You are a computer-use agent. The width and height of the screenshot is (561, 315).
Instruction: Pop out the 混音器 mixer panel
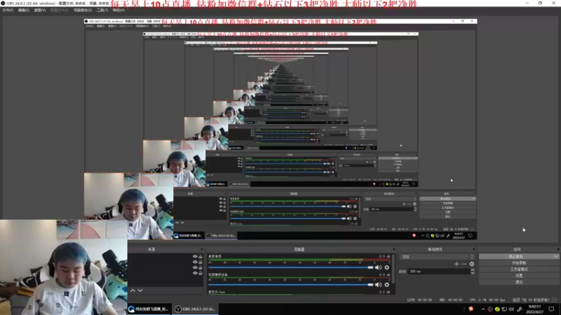(394, 249)
